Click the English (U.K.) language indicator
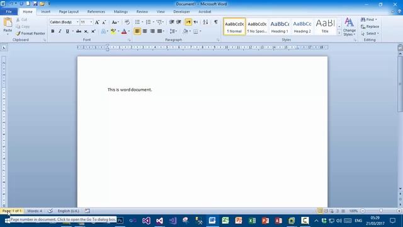Screen dimensions: 403x227 pyautogui.click(x=69, y=211)
